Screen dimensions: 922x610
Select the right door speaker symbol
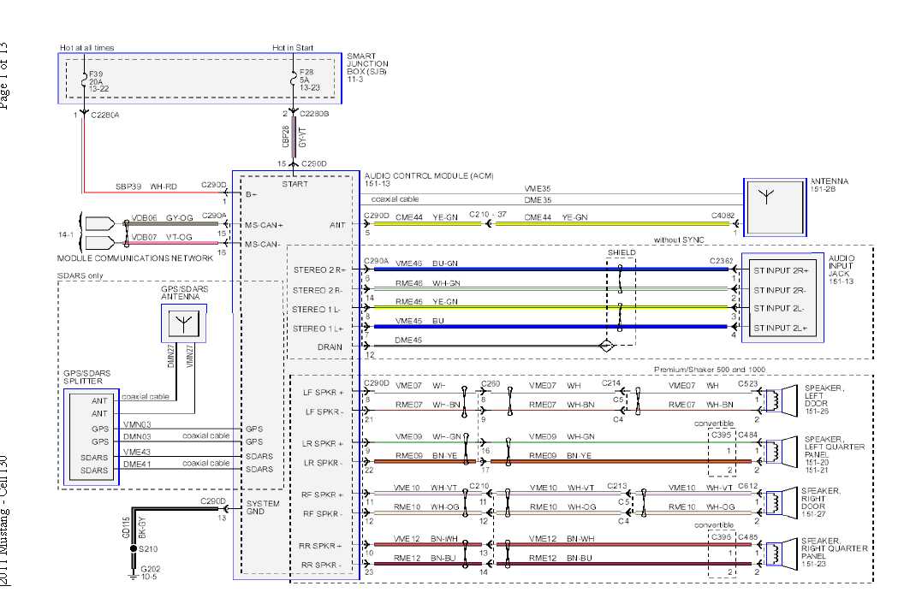pyautogui.click(x=781, y=503)
